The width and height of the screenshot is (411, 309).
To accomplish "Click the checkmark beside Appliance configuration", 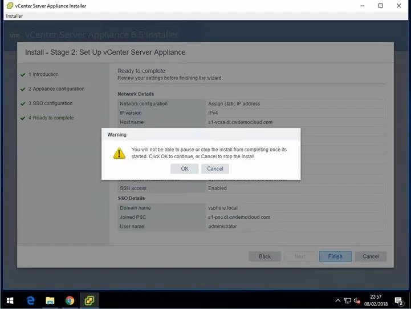I will 23,89.
